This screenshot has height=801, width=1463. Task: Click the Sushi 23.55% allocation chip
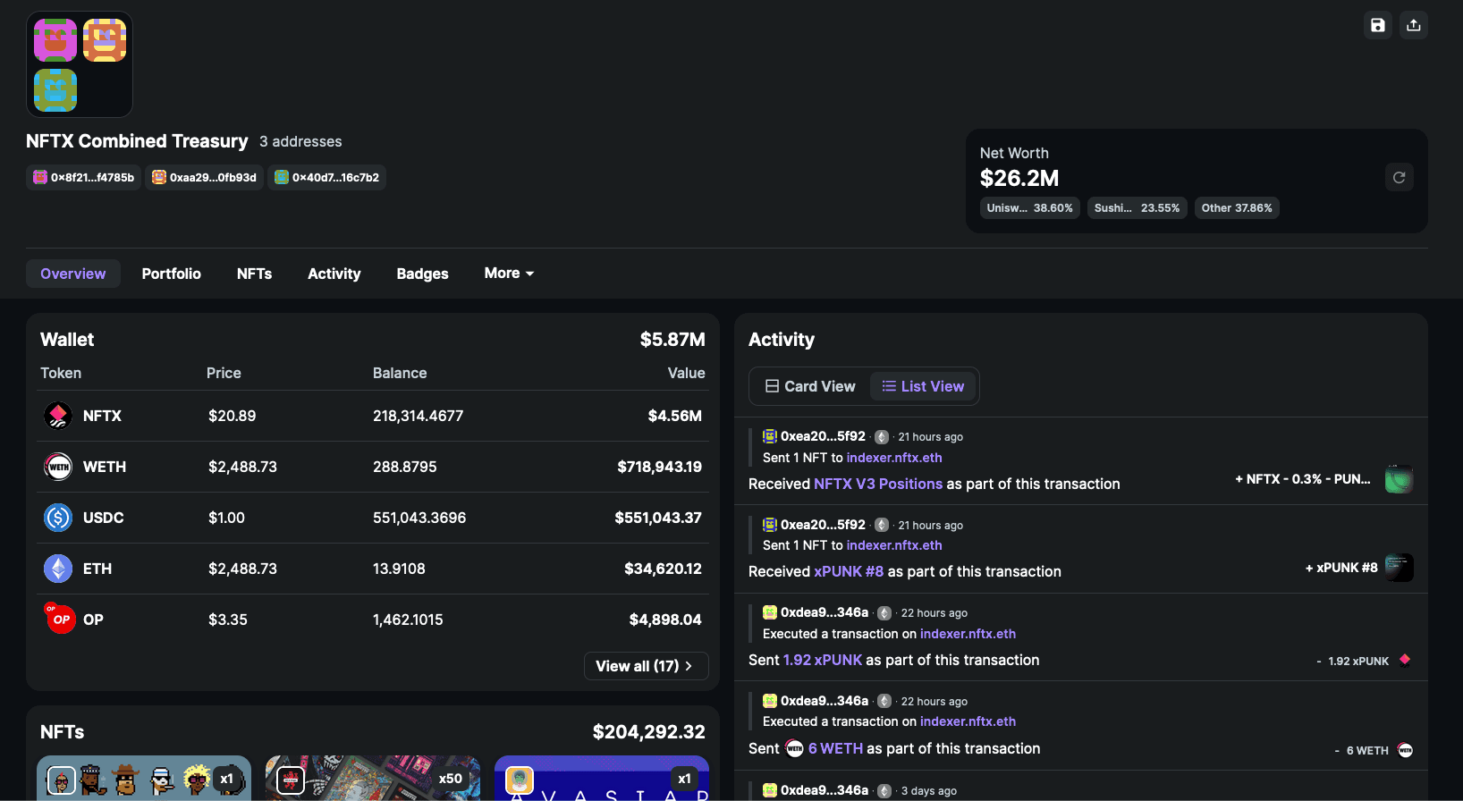1137,208
